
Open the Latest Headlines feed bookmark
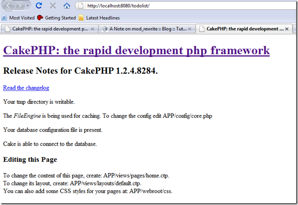tap(99, 18)
